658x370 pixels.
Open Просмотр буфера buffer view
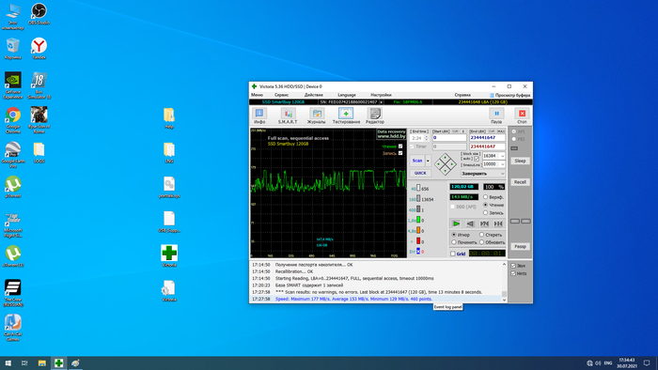coord(509,95)
